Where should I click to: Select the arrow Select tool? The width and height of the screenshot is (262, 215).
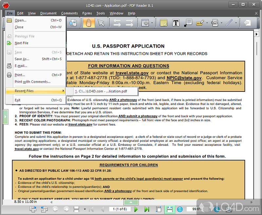(x=101, y=23)
